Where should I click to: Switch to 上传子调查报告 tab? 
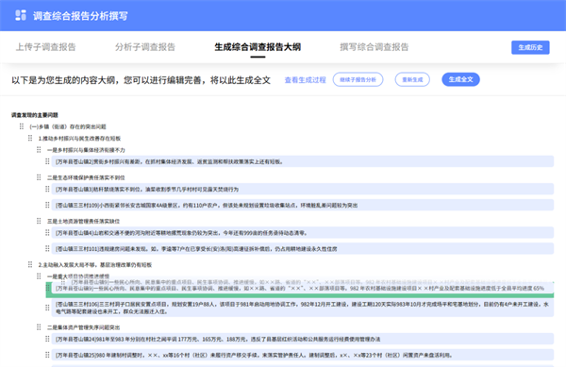tap(46, 47)
